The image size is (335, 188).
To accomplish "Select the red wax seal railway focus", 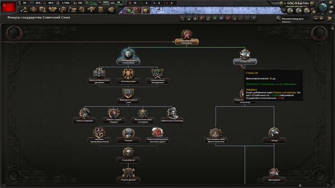I will [x=158, y=135].
